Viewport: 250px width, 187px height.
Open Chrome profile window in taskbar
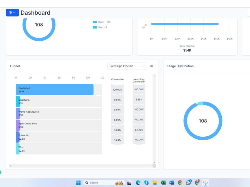tap(197, 183)
